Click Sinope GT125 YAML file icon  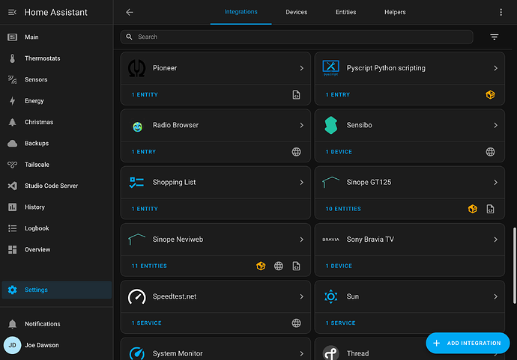click(x=490, y=209)
